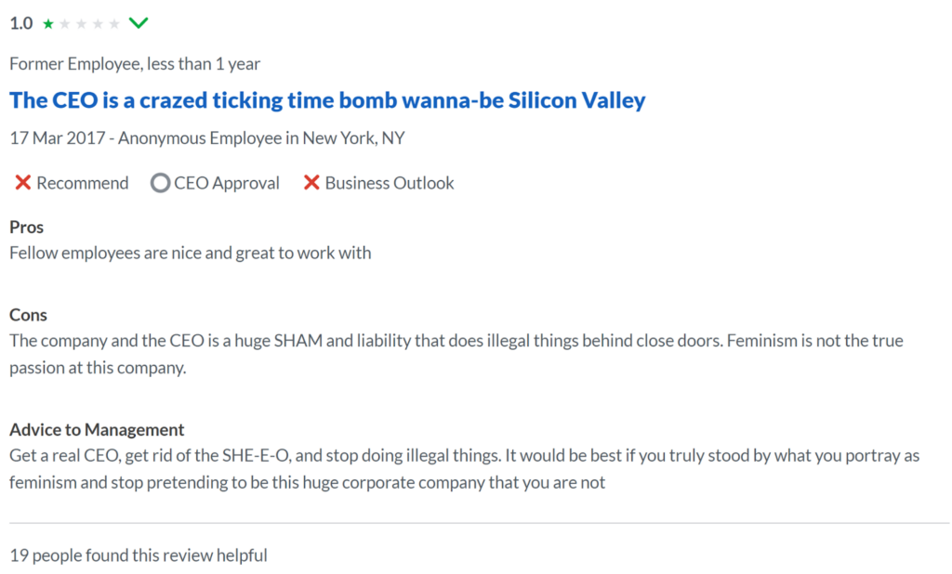
Task: Click the CEO Approval label
Action: point(227,183)
